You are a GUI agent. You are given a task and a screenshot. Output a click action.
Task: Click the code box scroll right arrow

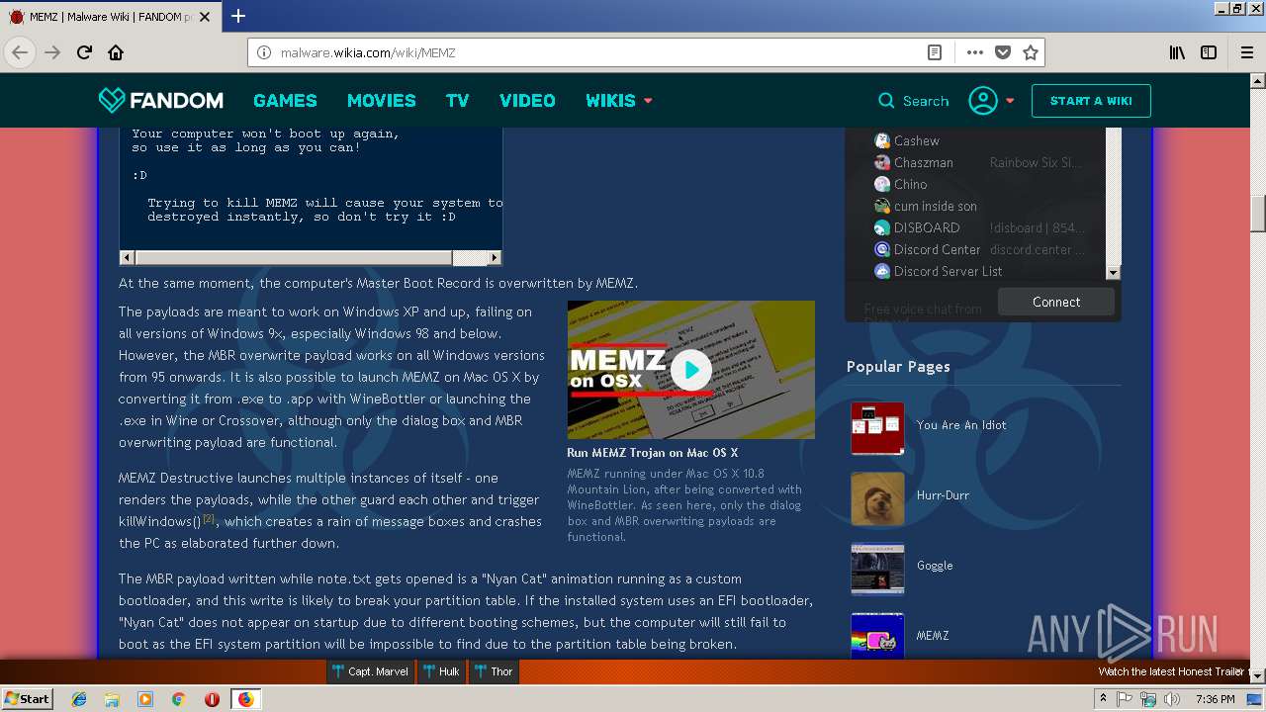coord(496,258)
